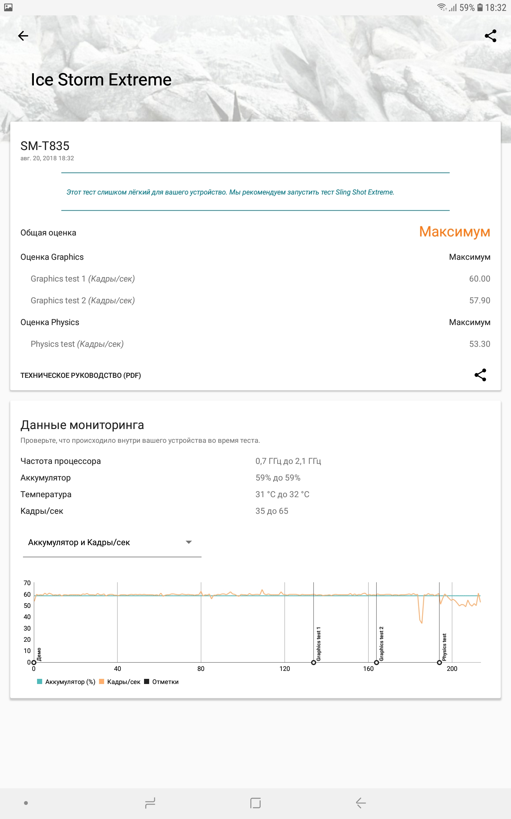Open the Аккумулятор и Кадры/сек dropdown
The image size is (511, 819).
point(112,543)
